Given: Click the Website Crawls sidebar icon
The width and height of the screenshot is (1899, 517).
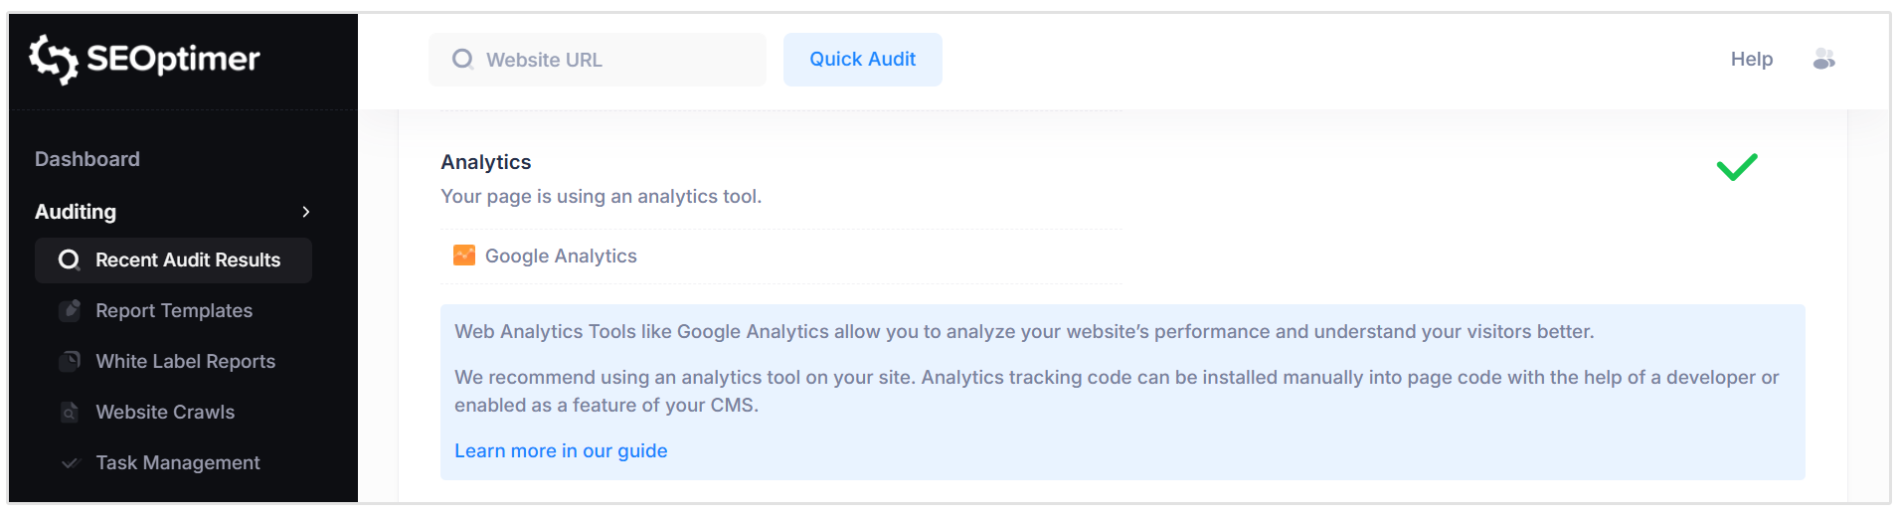Looking at the screenshot, I should (70, 412).
